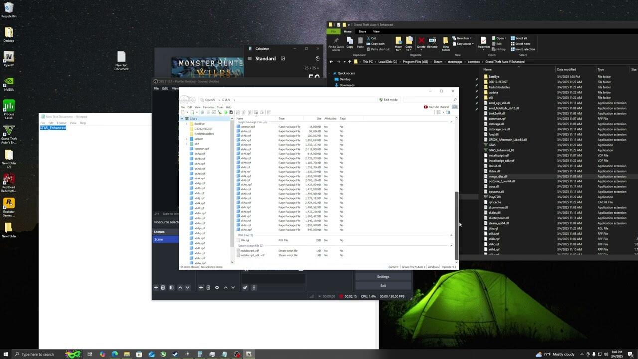Open the View menu in OpenIV

(197, 107)
